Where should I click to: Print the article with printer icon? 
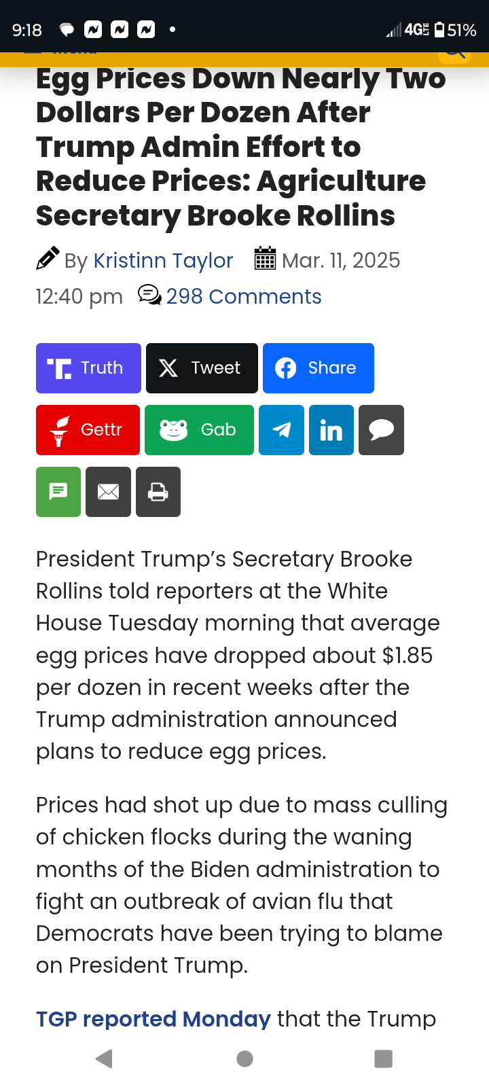158,492
